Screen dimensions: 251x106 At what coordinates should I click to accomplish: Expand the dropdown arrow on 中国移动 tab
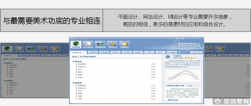pyautogui.click(x=83, y=53)
